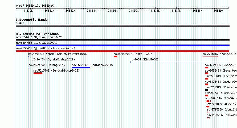The width and height of the screenshot is (237, 128).
Task: Click the 17q12 band label
Action: pyautogui.click(x=20, y=23)
